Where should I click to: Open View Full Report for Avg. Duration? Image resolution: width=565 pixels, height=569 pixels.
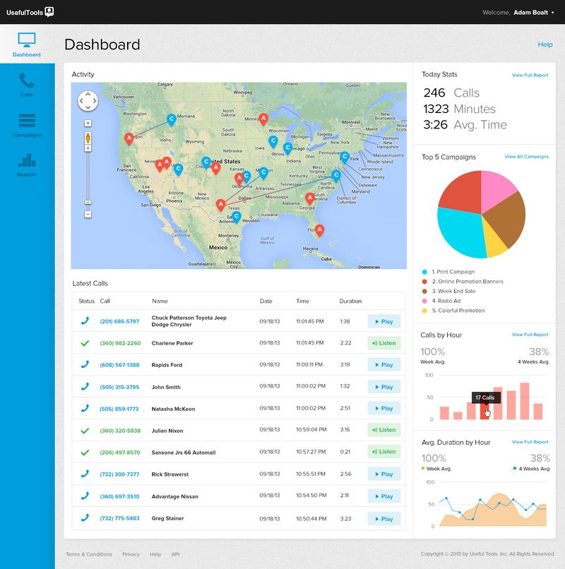click(530, 442)
